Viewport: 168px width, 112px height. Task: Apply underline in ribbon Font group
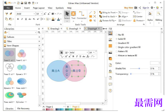coord(26,19)
